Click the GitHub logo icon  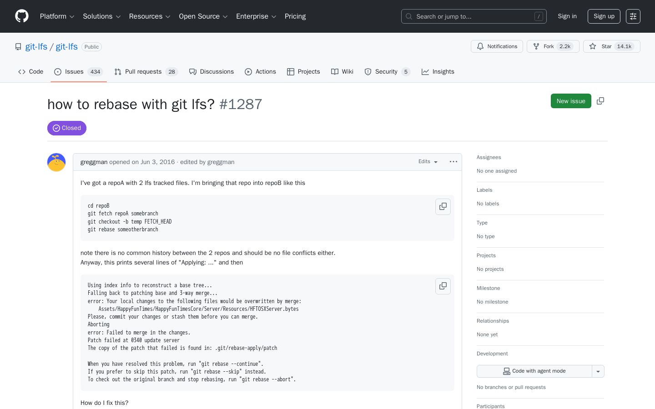22,16
